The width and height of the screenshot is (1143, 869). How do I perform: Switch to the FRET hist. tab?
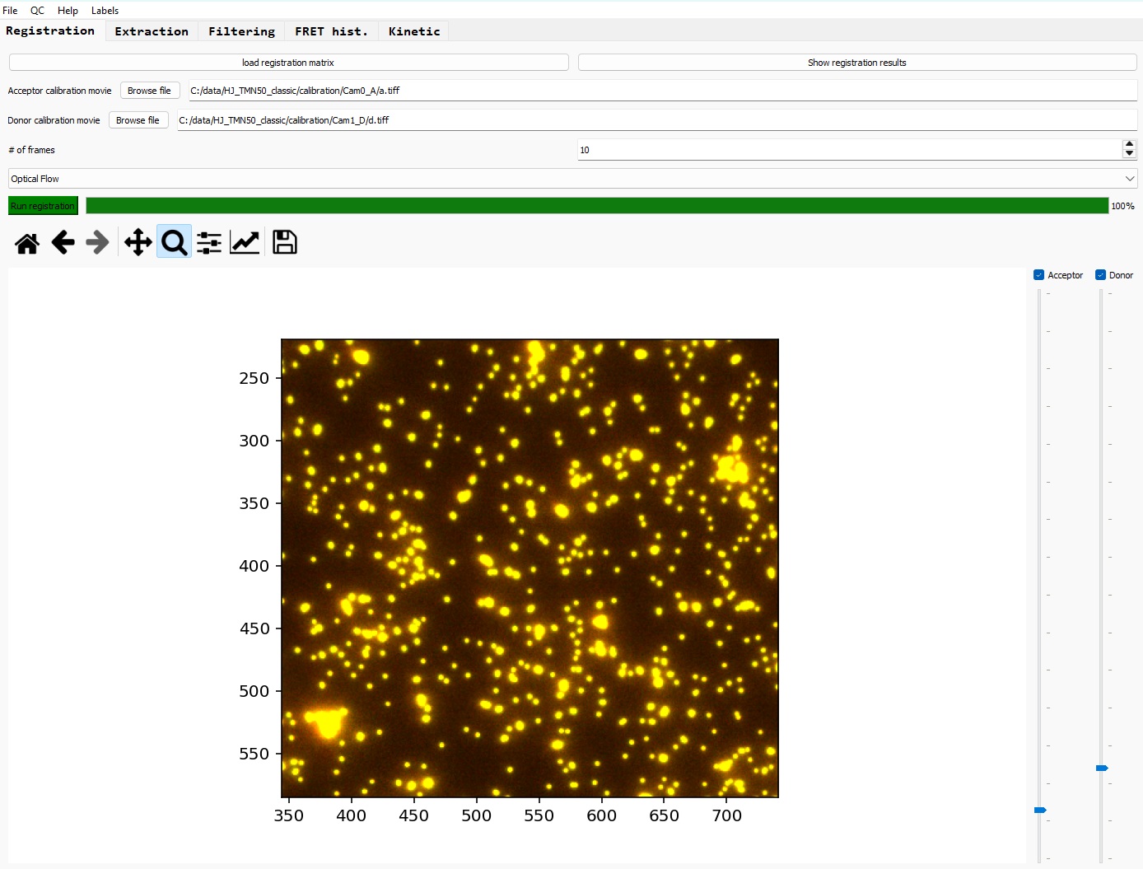(x=331, y=31)
